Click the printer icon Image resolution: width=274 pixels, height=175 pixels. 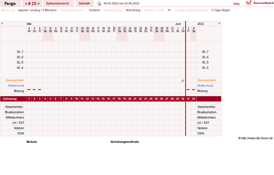(x=99, y=3)
